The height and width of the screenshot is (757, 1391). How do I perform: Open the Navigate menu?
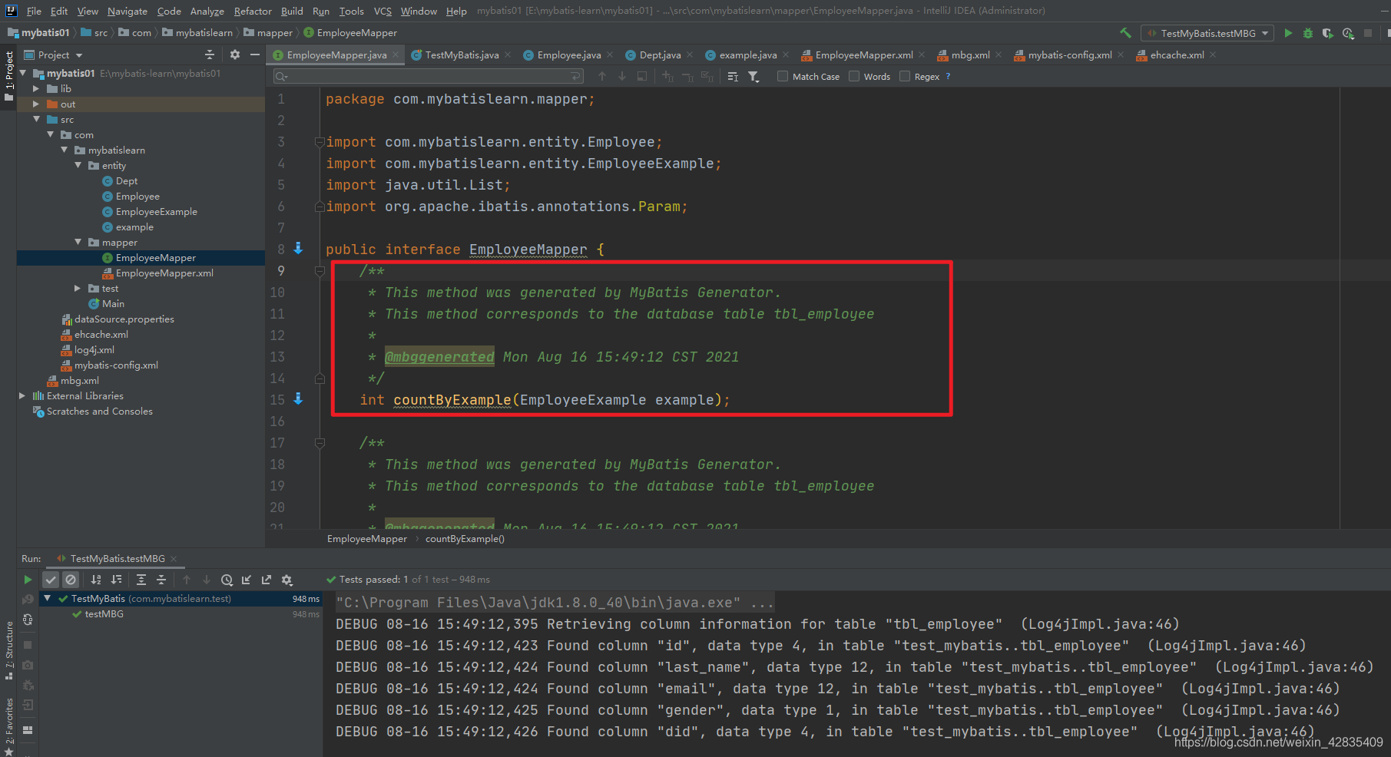tap(127, 11)
